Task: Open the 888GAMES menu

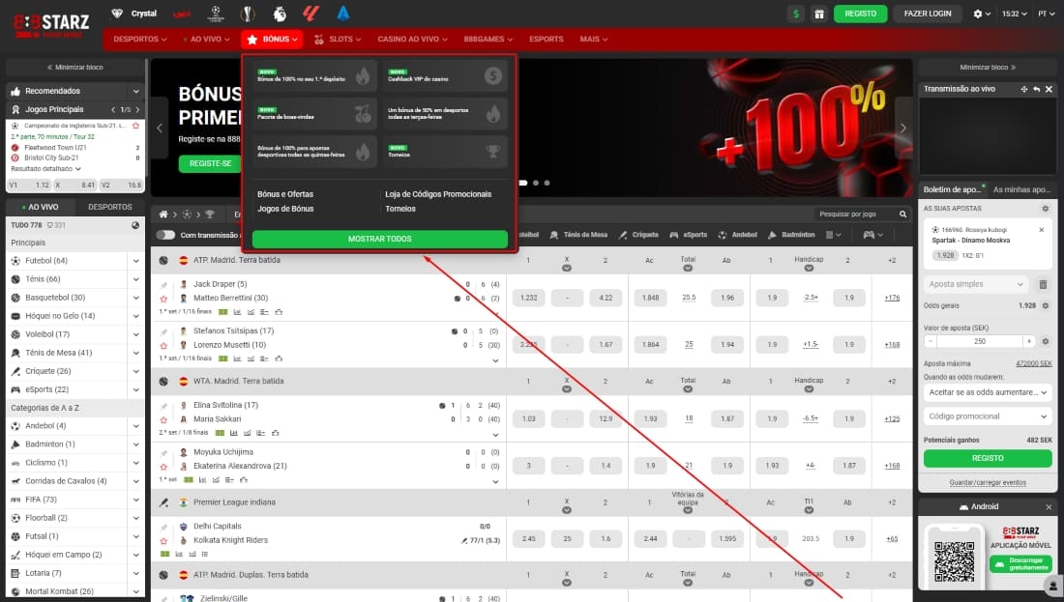Action: coord(488,40)
